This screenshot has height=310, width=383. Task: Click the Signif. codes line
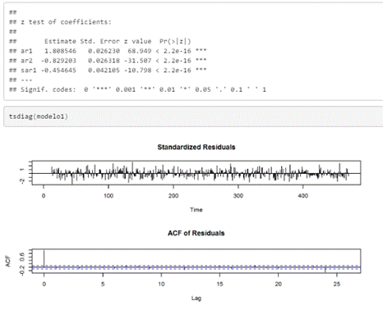(x=137, y=89)
